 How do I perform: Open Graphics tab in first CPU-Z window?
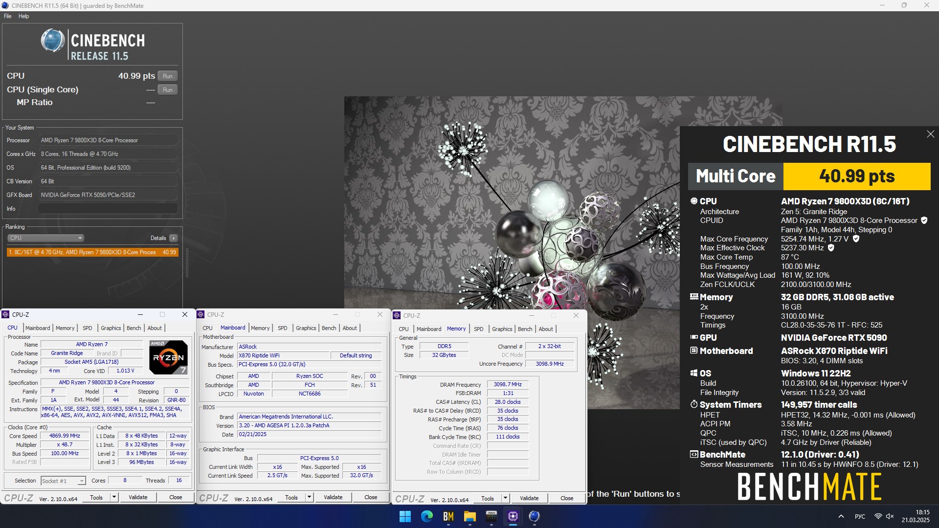click(111, 328)
